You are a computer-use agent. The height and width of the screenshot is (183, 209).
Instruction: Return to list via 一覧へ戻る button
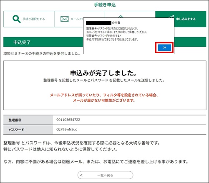pyautogui.click(x=105, y=175)
